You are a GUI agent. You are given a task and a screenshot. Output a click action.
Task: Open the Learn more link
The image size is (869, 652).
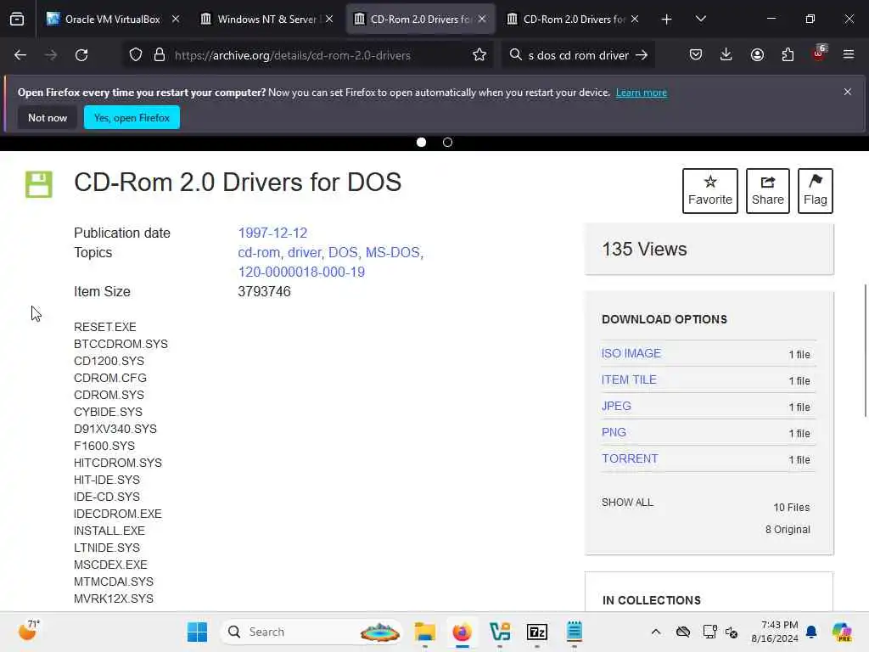(642, 93)
